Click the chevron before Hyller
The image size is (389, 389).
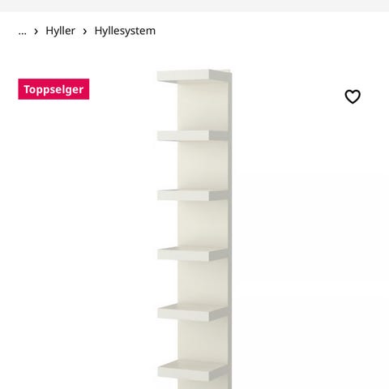tap(36, 32)
